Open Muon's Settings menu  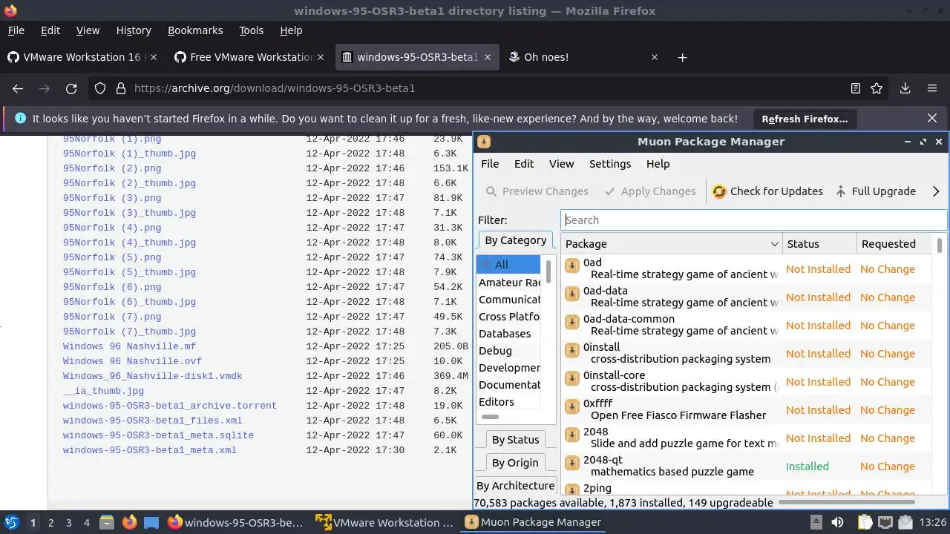(610, 164)
